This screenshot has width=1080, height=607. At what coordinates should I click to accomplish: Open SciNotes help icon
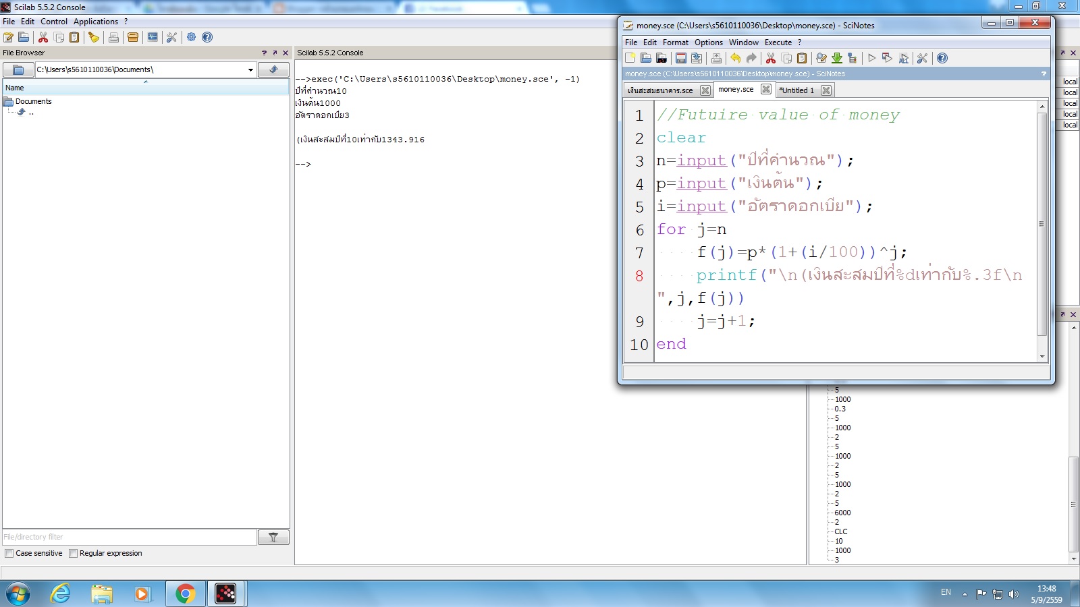(942, 58)
